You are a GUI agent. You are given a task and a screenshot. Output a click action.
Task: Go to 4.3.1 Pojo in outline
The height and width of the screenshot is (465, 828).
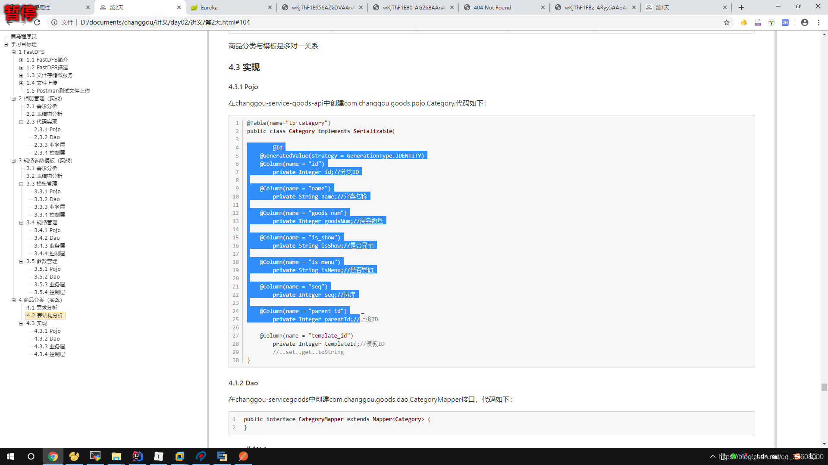(x=47, y=331)
